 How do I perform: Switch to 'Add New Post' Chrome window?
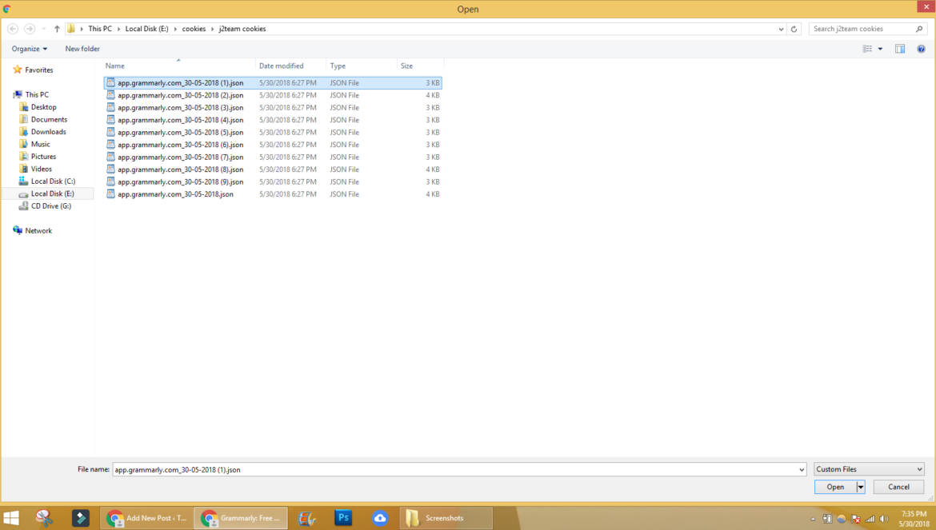click(147, 518)
